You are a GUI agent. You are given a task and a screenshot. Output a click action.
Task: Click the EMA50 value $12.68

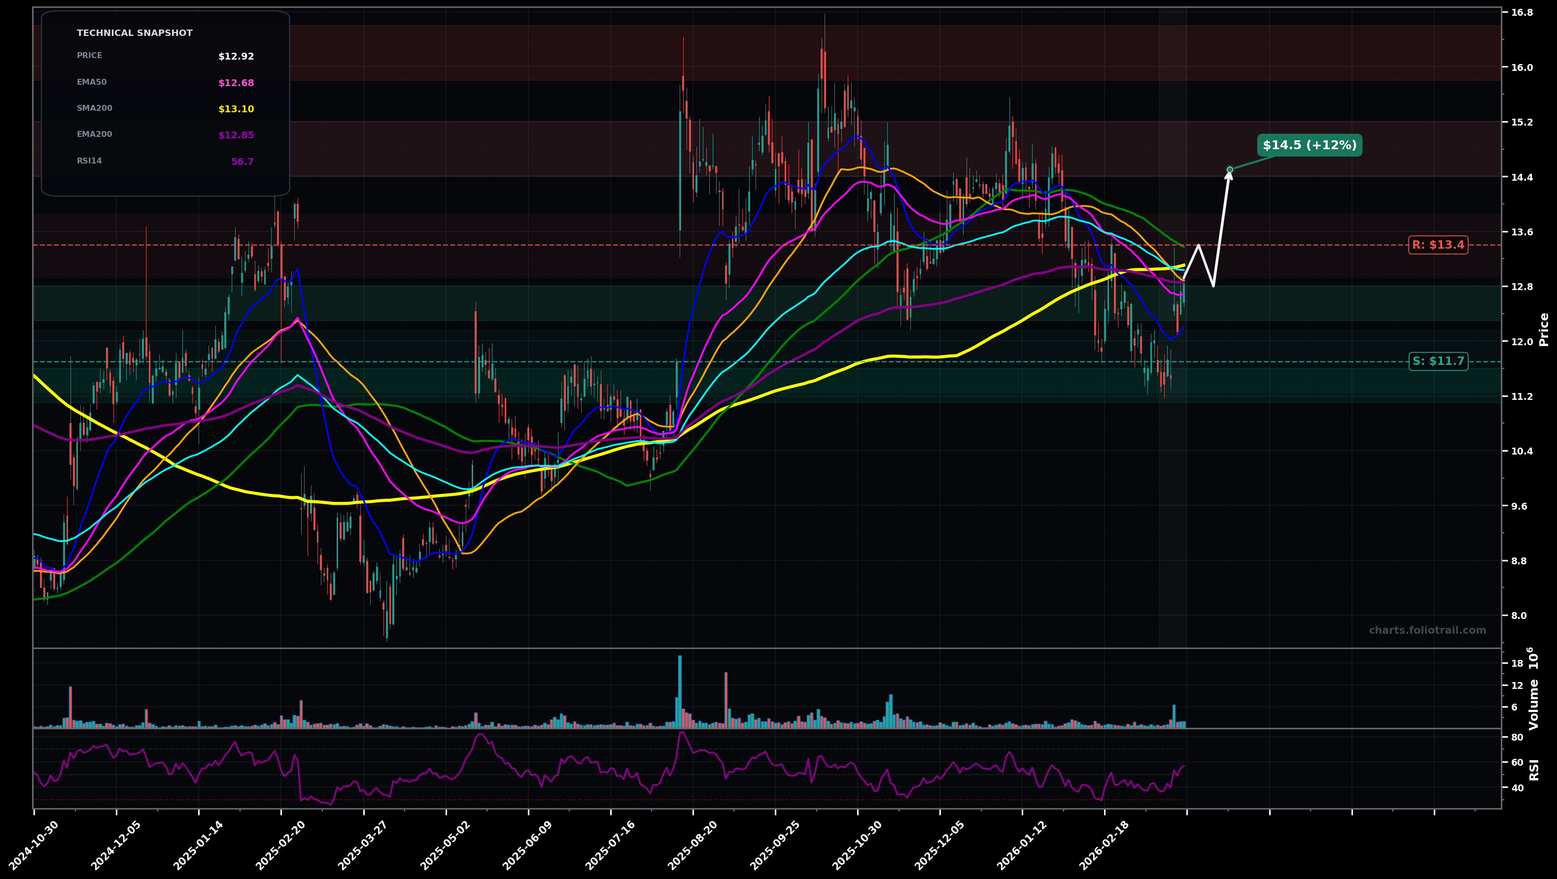[236, 83]
